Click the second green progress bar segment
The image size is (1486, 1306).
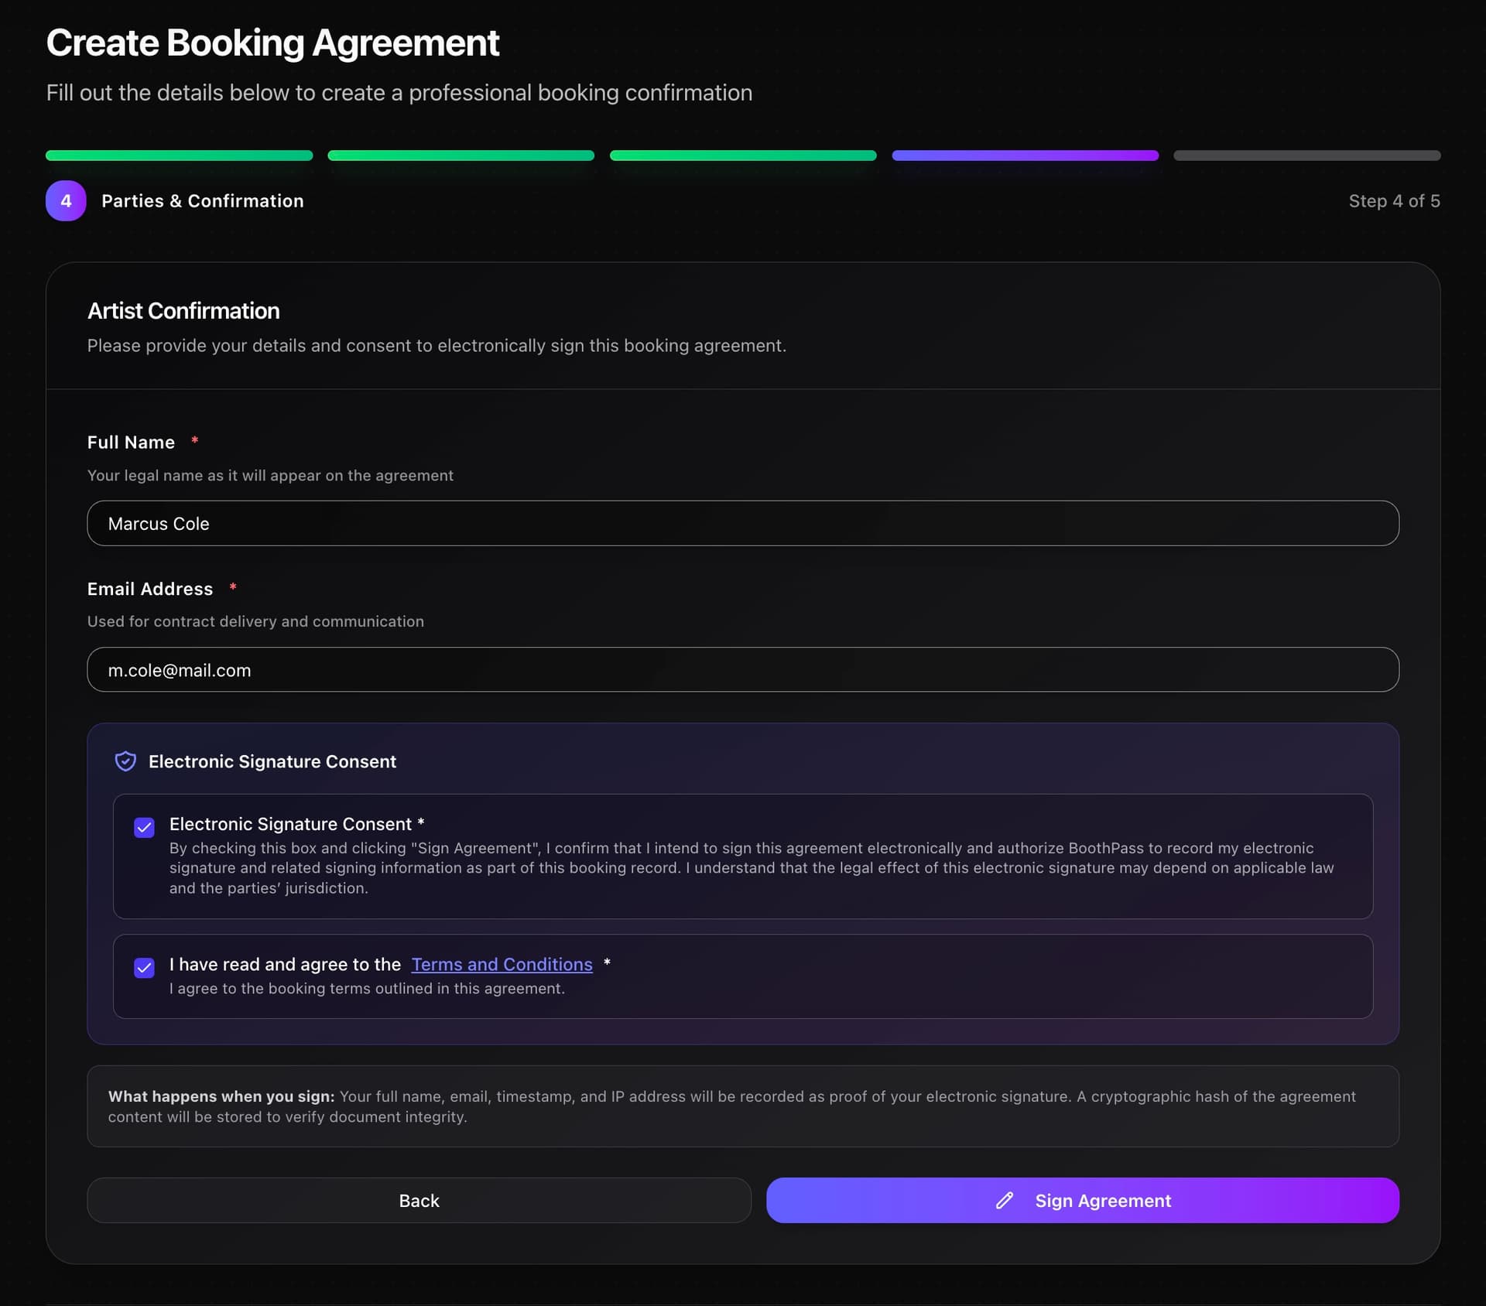coord(461,156)
